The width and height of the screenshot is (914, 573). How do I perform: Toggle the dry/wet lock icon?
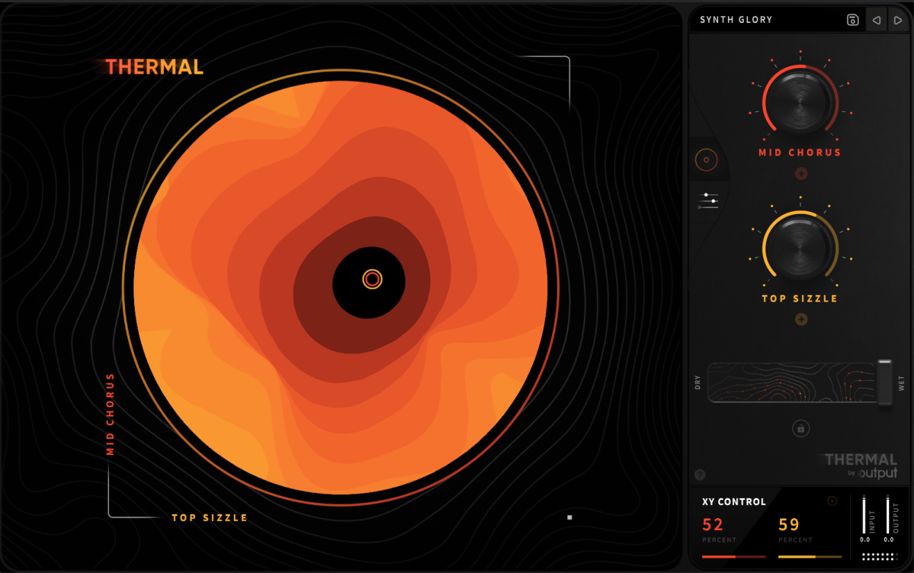800,429
